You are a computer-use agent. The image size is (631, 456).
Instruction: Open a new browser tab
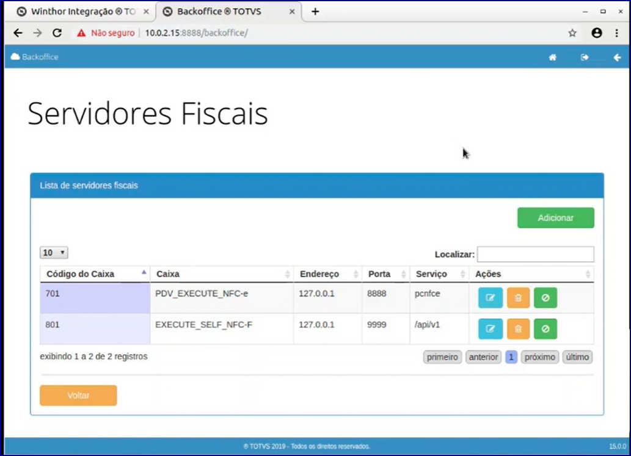pos(315,12)
